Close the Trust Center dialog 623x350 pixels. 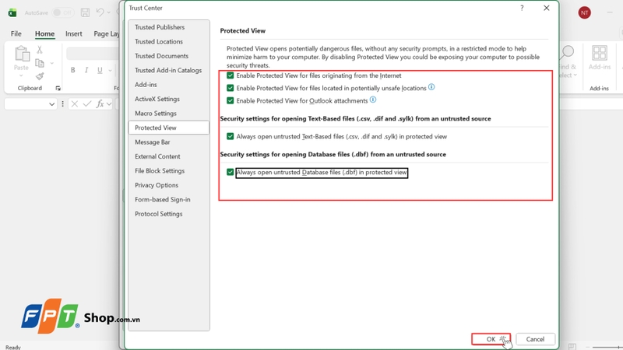[x=547, y=8]
